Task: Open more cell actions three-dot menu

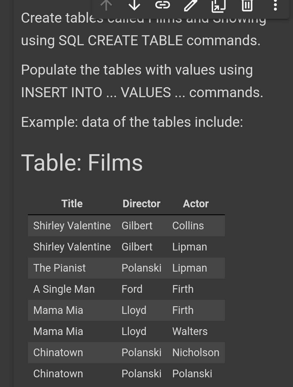Action: [x=275, y=5]
